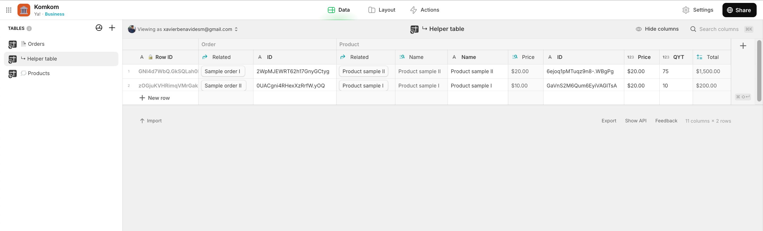Viewport: 763px width, 231px height.
Task: Click the Show API link
Action: tap(636, 121)
